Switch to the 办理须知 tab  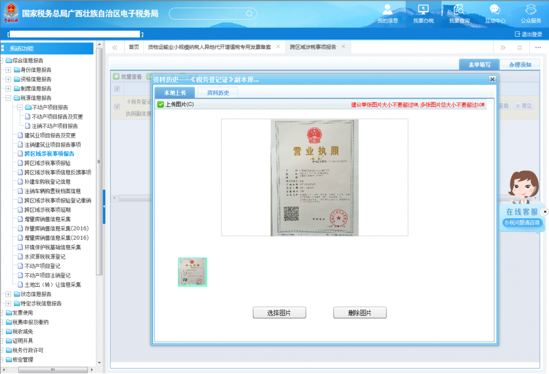click(x=519, y=65)
